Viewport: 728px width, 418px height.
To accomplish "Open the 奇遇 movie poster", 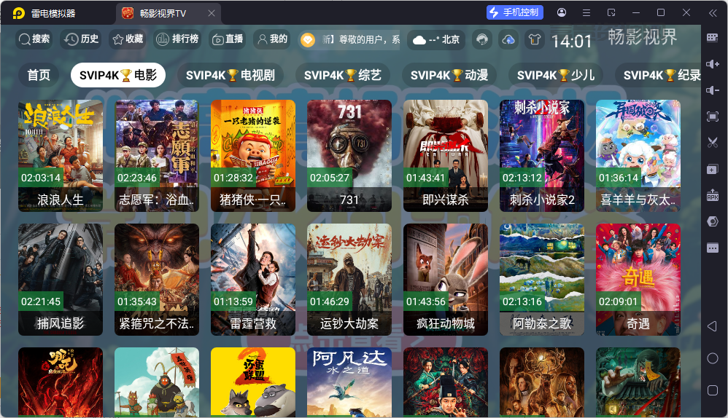I will (638, 280).
